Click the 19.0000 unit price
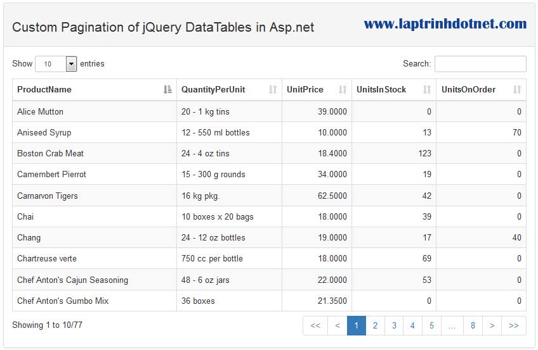 pos(332,237)
